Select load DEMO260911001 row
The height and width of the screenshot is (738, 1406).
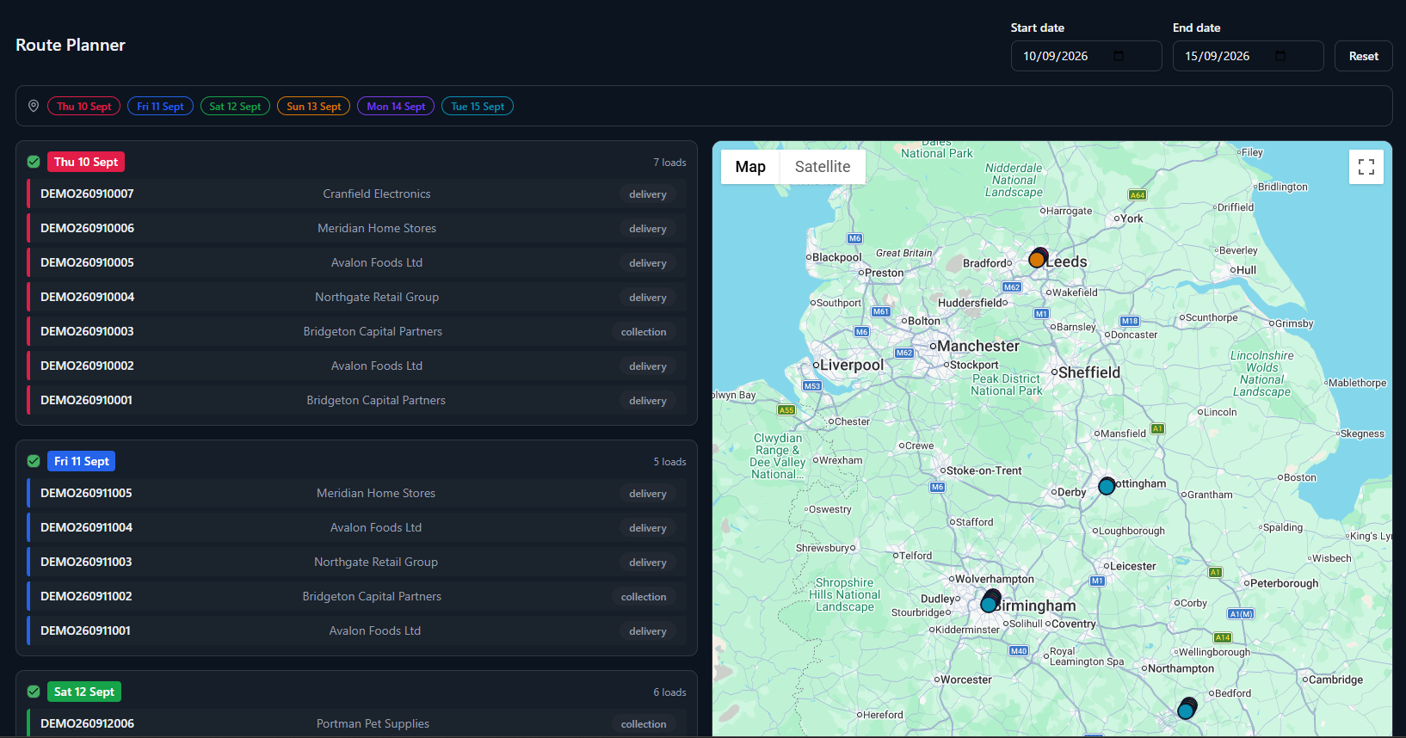pyautogui.click(x=357, y=630)
